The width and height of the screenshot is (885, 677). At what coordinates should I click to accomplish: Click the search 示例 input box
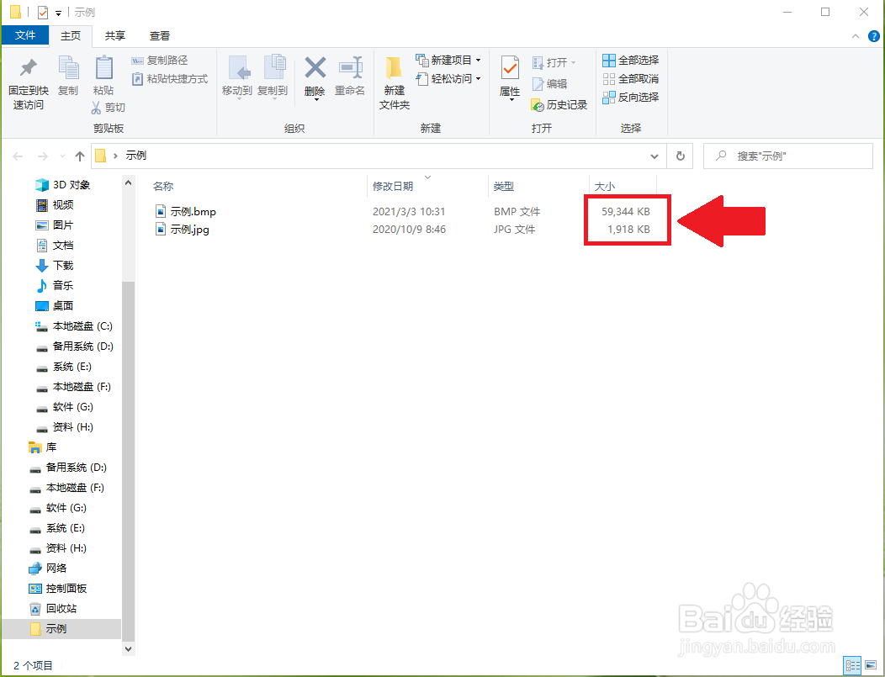[x=788, y=156]
